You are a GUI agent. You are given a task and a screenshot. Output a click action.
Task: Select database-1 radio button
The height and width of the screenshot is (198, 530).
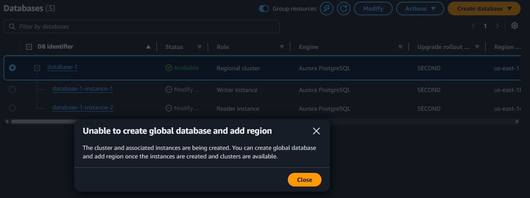(x=12, y=68)
